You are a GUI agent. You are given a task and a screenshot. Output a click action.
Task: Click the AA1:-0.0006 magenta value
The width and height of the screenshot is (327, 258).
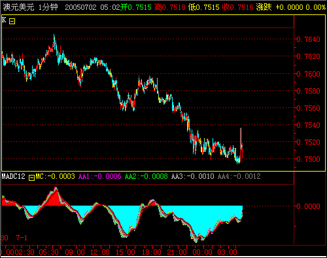pos(100,176)
